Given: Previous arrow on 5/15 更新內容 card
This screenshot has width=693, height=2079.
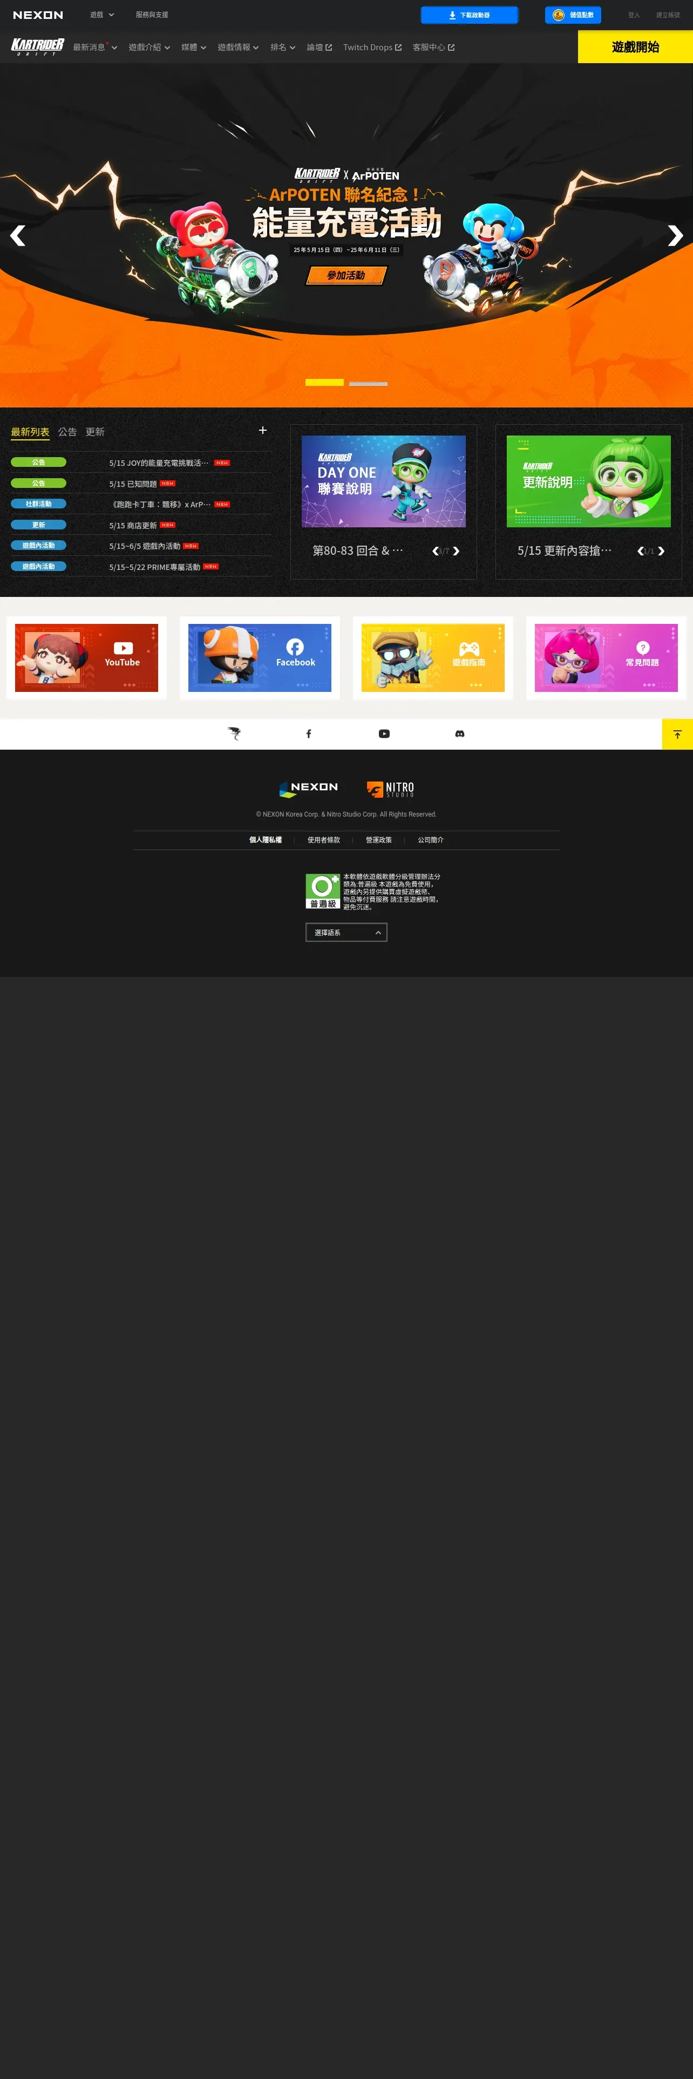Looking at the screenshot, I should click(641, 551).
